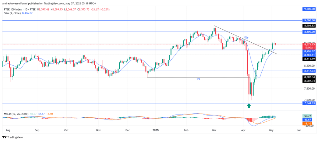This screenshot has height=141, width=319.
Task: Click the TradingView logo at bottom left
Action: (12, 137)
